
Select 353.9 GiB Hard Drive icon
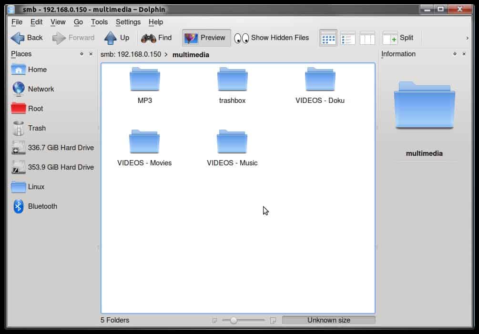[18, 167]
